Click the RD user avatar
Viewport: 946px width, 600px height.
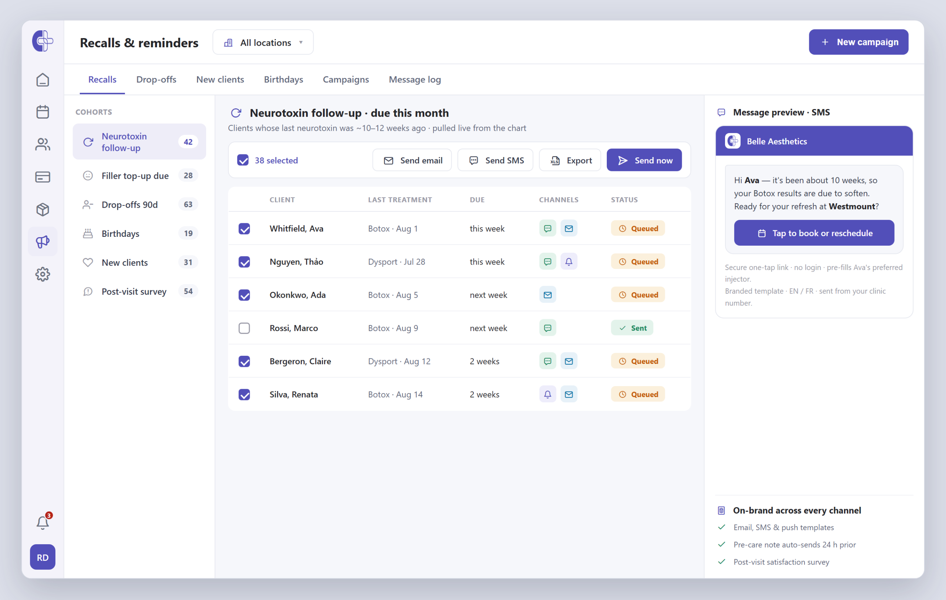pyautogui.click(x=42, y=557)
